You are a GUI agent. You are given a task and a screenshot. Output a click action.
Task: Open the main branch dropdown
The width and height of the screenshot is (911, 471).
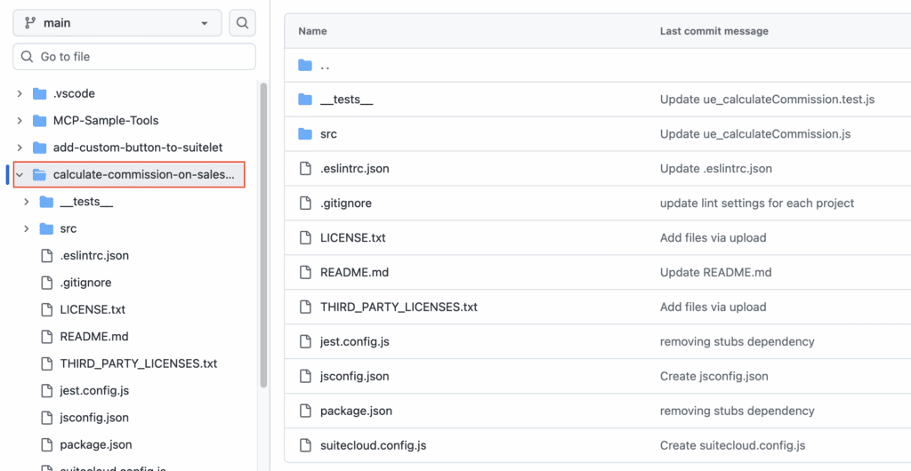[x=117, y=23]
